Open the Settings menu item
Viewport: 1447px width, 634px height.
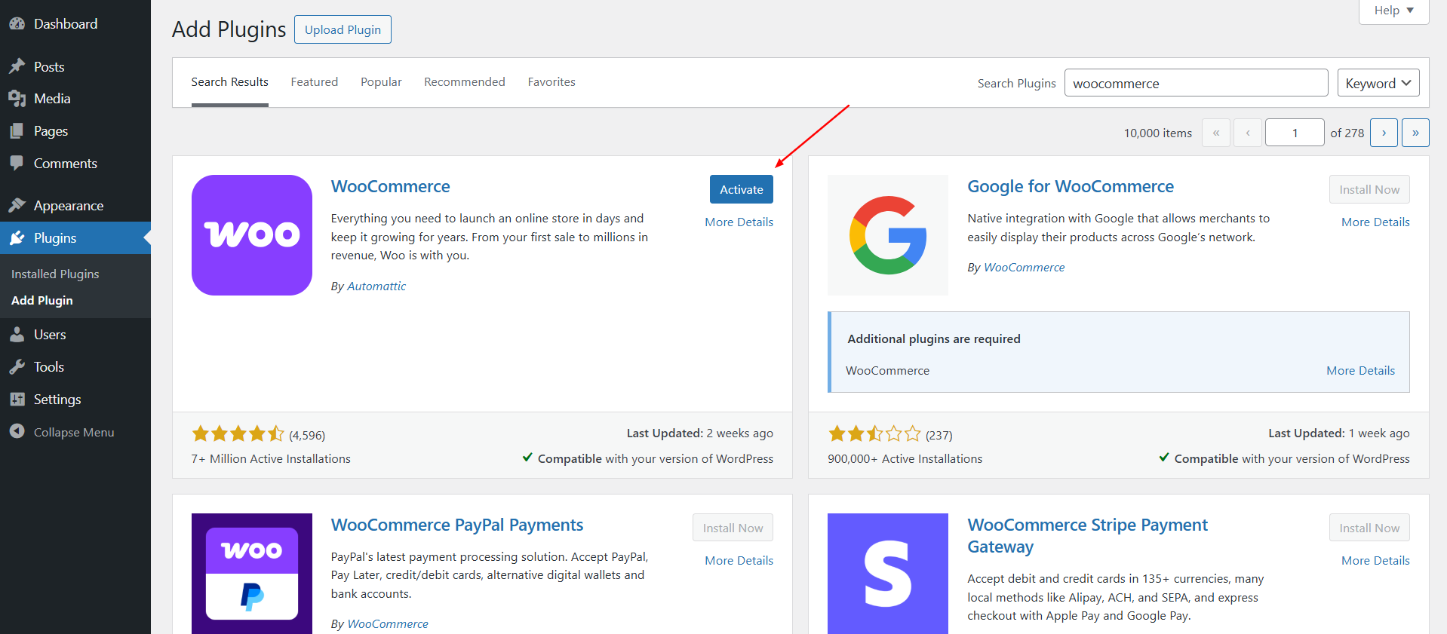pos(75,400)
